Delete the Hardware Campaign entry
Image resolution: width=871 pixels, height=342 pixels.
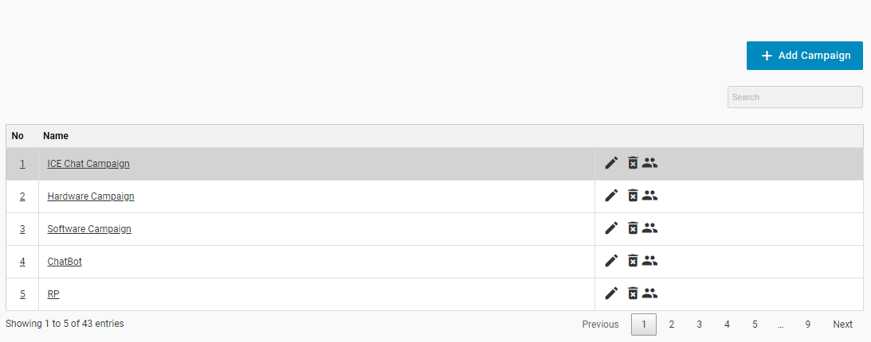[633, 196]
